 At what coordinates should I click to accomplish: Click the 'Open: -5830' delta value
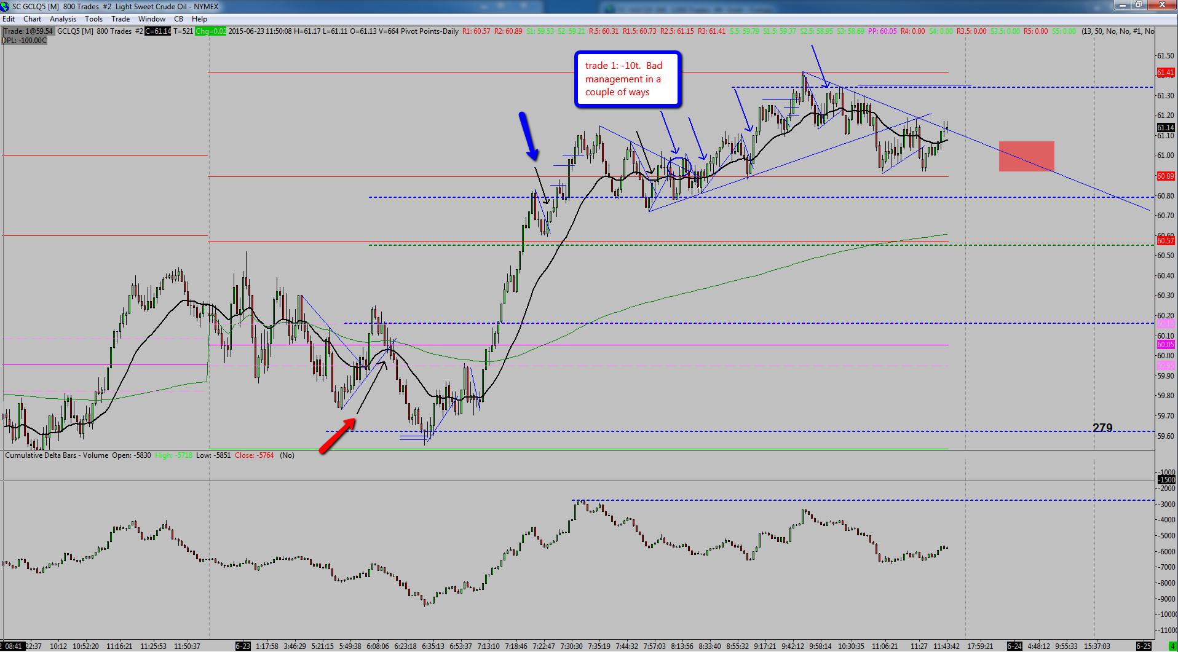click(132, 455)
